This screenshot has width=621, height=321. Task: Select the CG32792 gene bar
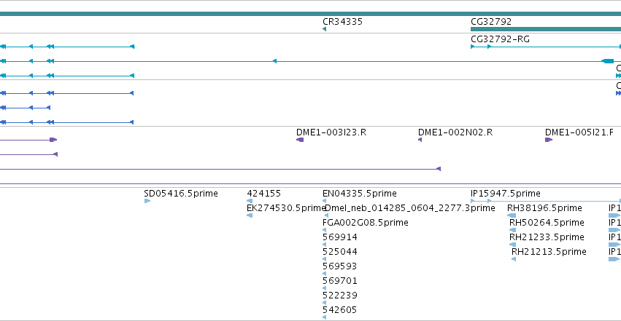pyautogui.click(x=546, y=29)
